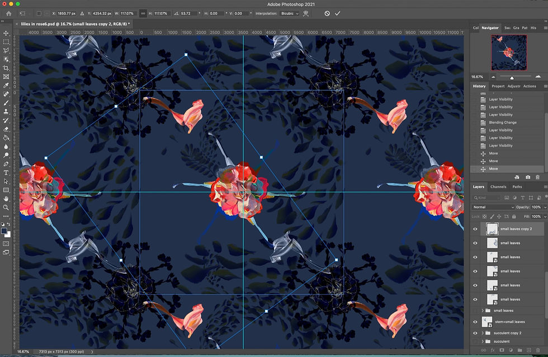
Task: Switch to the Actions tab
Action: 530,86
